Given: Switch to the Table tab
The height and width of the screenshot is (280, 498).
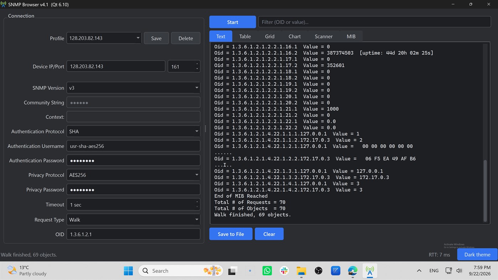Looking at the screenshot, I should pyautogui.click(x=245, y=36).
